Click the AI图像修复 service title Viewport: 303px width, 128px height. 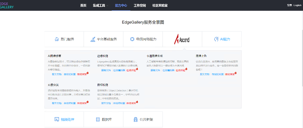tap(54, 56)
